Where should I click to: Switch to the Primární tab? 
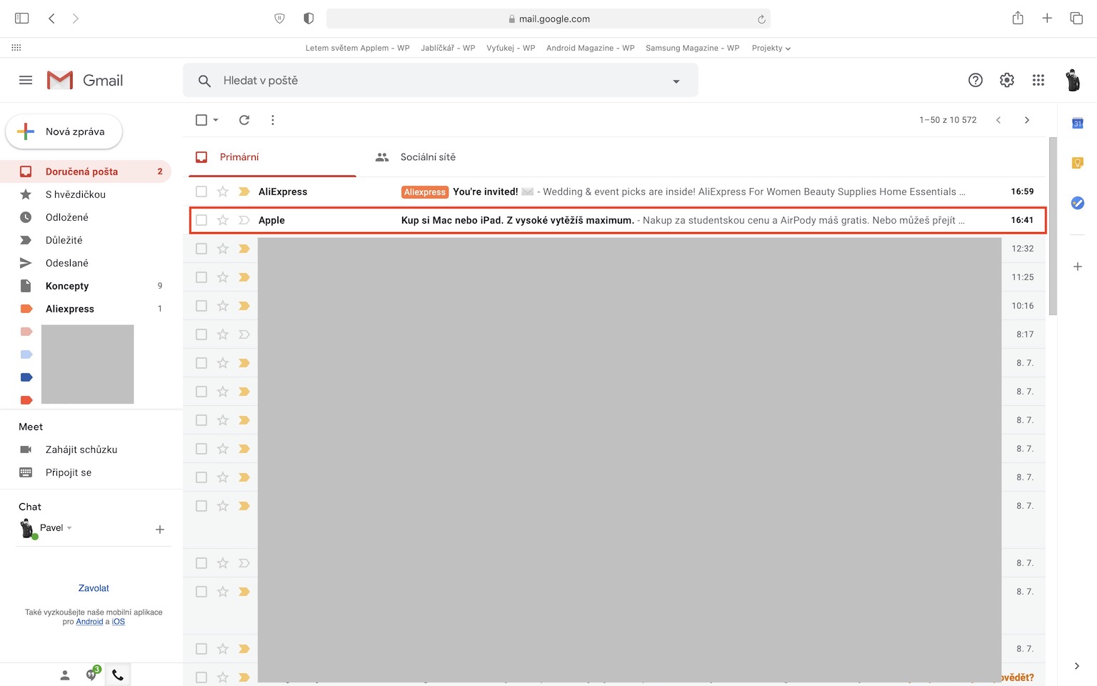[272, 157]
